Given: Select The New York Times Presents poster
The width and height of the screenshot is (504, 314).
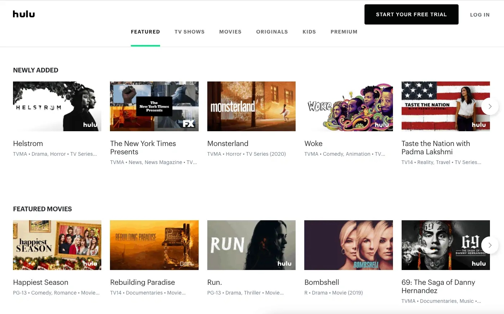Looking at the screenshot, I should pos(154,106).
